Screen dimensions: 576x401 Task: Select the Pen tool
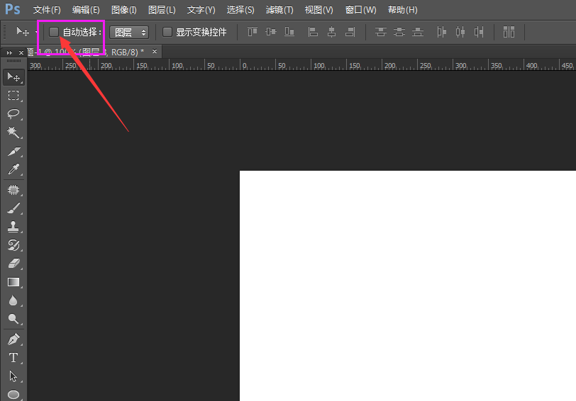click(13, 339)
